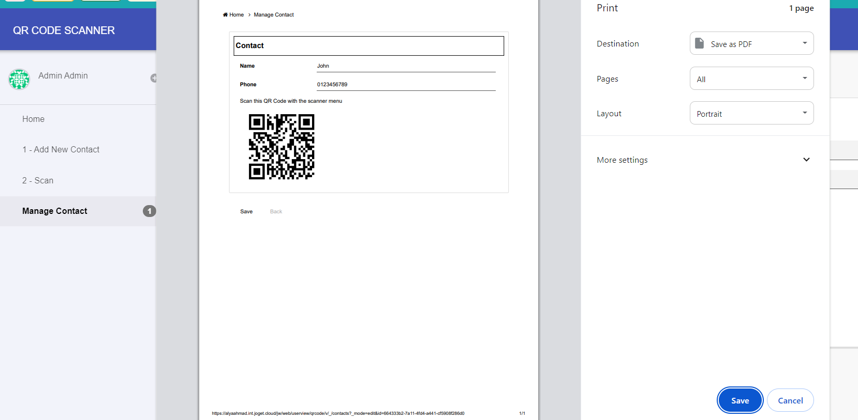Click Back link in page preview
Screen dimensions: 858x420
tap(276, 211)
